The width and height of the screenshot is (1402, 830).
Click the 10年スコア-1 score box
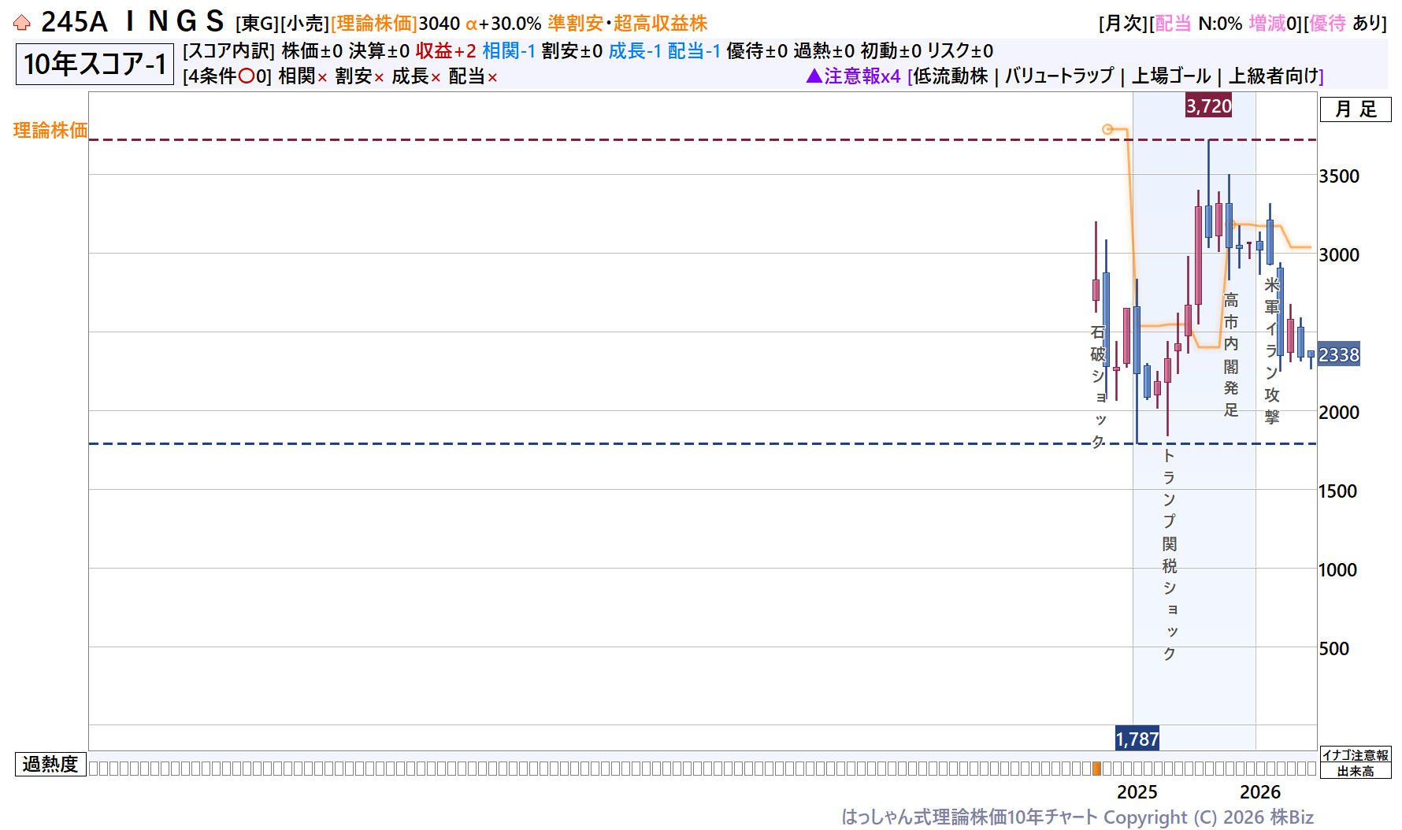tap(95, 64)
